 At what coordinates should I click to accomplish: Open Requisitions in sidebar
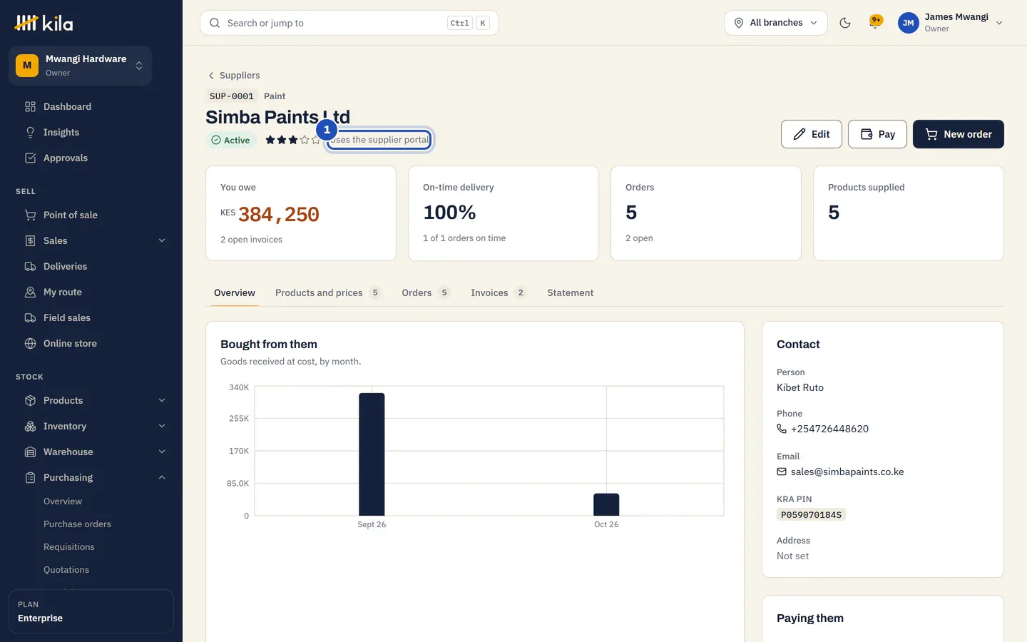pos(68,547)
